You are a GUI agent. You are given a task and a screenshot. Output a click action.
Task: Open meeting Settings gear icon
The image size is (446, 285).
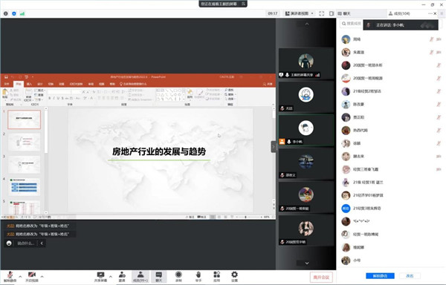[x=234, y=277]
